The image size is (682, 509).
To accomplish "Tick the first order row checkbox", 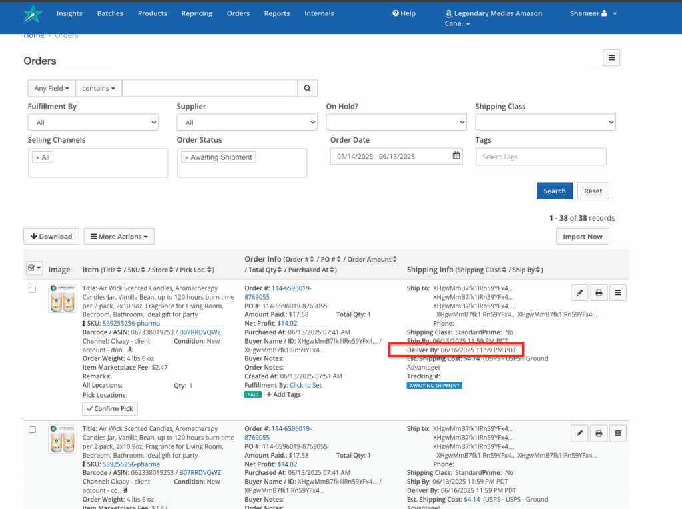I will click(x=32, y=289).
